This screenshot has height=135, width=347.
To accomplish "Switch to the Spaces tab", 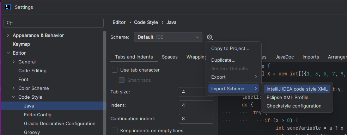I will coord(170,57).
